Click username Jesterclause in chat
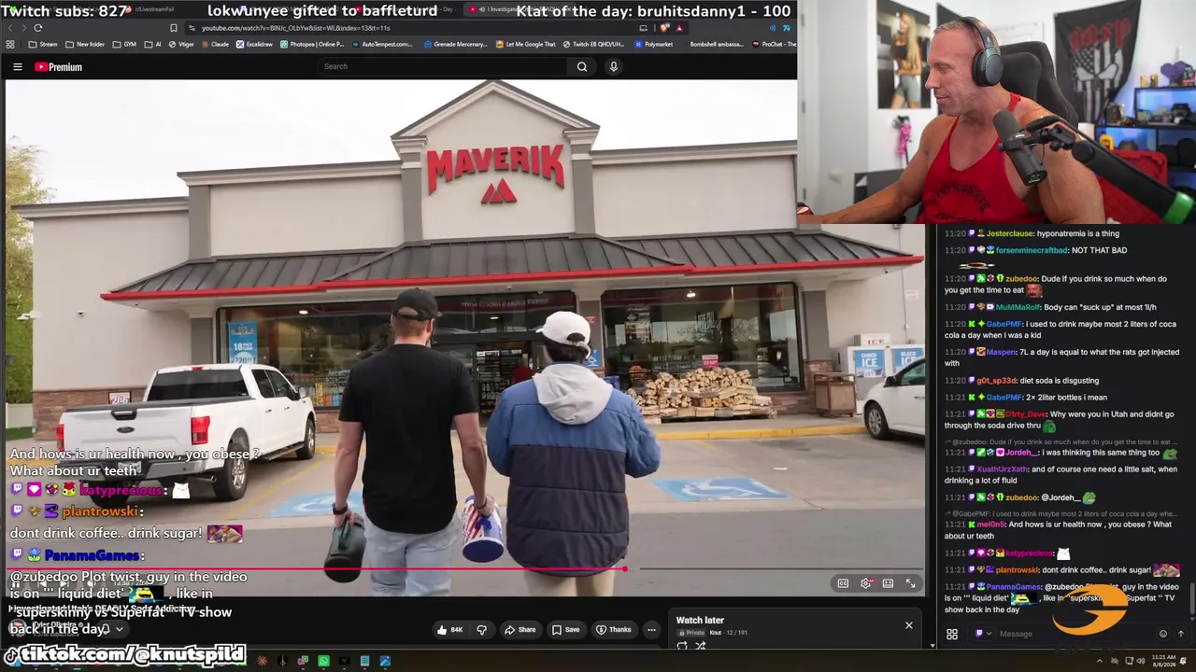This screenshot has width=1196, height=672. [1010, 233]
